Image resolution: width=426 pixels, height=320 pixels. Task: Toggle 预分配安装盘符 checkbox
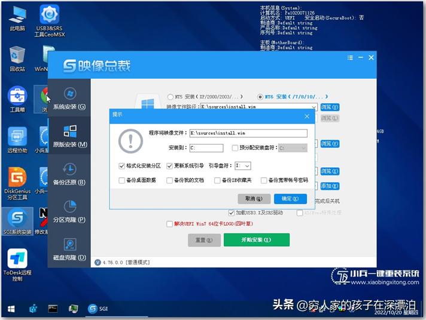coord(235,148)
